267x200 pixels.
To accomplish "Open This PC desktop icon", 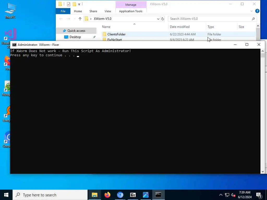I will 10,10.
